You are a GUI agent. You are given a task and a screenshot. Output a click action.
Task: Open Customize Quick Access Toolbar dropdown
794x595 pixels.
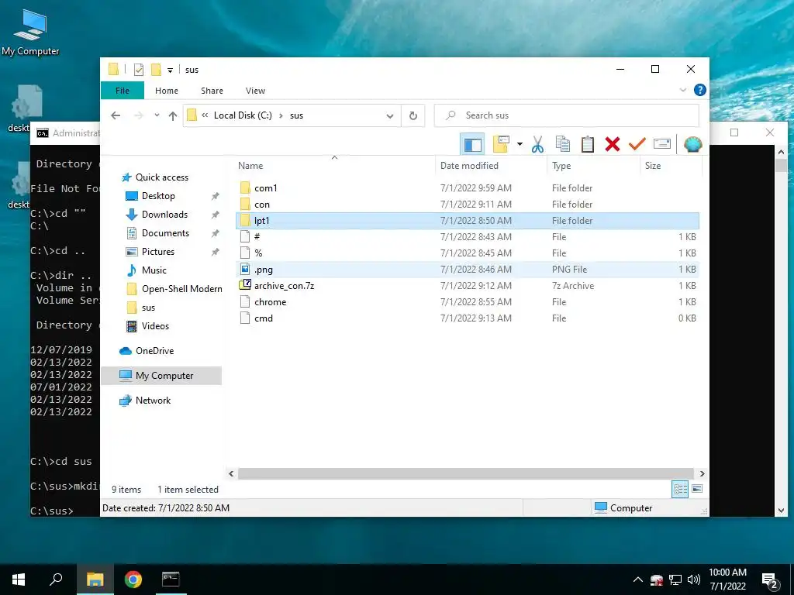(170, 71)
